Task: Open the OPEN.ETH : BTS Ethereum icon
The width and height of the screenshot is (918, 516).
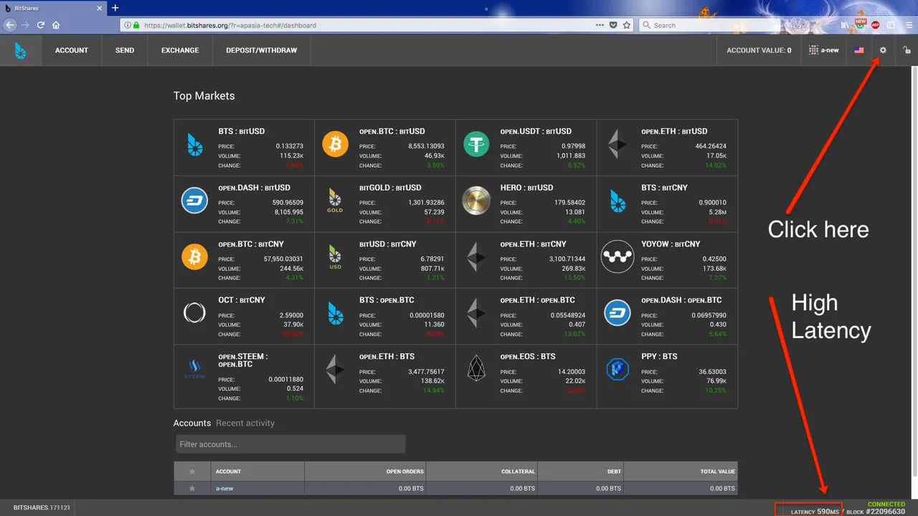Action: tap(335, 370)
